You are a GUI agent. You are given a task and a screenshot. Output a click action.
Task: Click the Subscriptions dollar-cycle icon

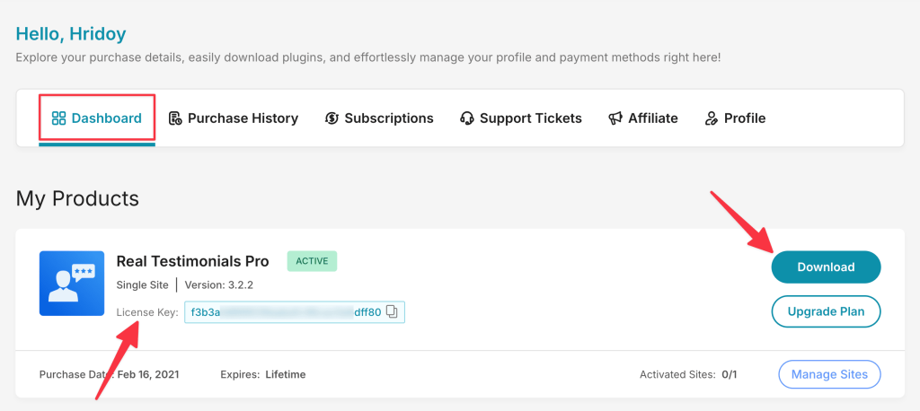pos(332,118)
